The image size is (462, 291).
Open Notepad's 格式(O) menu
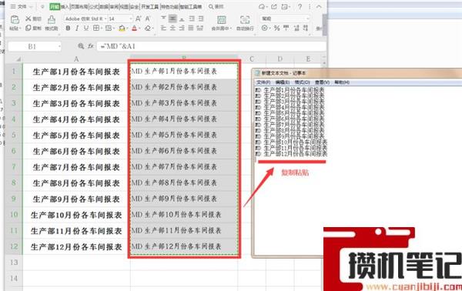(302, 82)
